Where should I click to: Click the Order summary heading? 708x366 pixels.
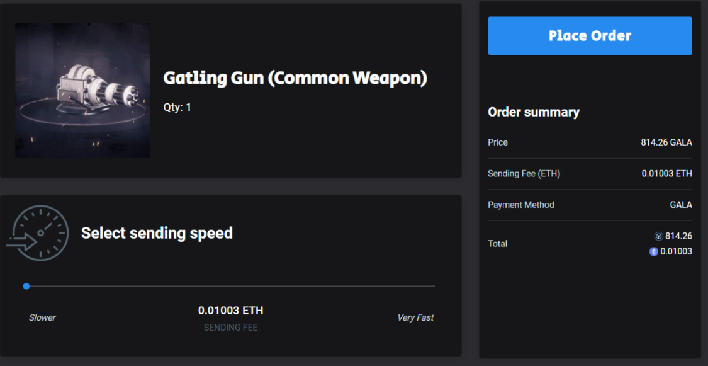[x=534, y=112]
